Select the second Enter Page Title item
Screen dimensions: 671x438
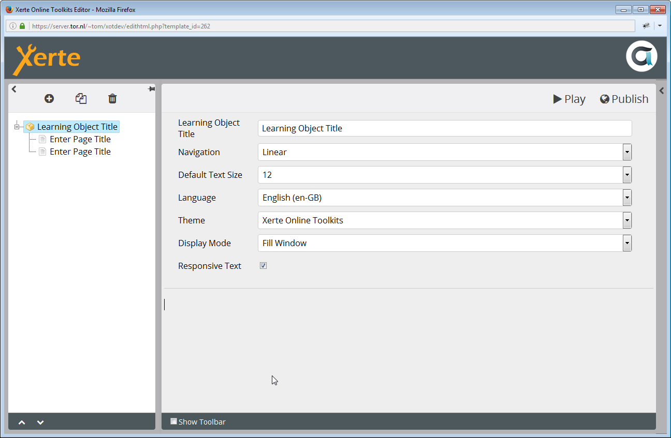[80, 152]
